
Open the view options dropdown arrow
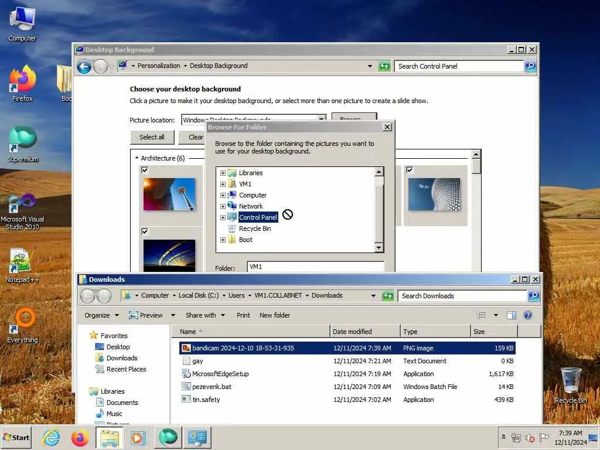point(496,315)
